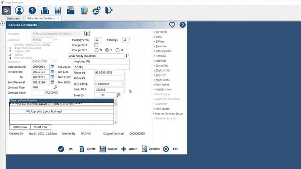Click the Insert Row button
Image resolution: width=301 pixels, height=169 pixels.
[x=41, y=127]
